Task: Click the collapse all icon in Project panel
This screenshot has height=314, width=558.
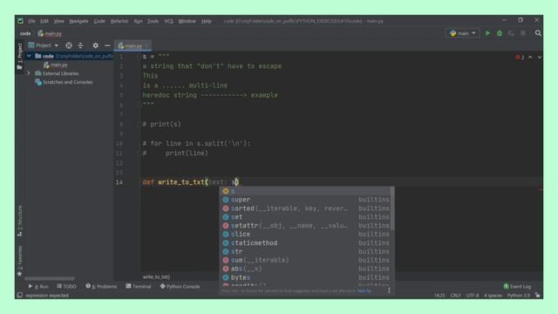Action: coord(80,45)
